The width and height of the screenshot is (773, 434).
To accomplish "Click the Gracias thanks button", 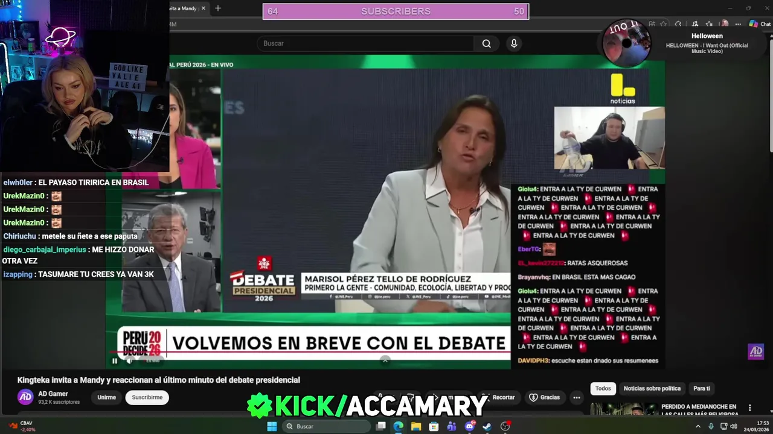I will [x=545, y=397].
